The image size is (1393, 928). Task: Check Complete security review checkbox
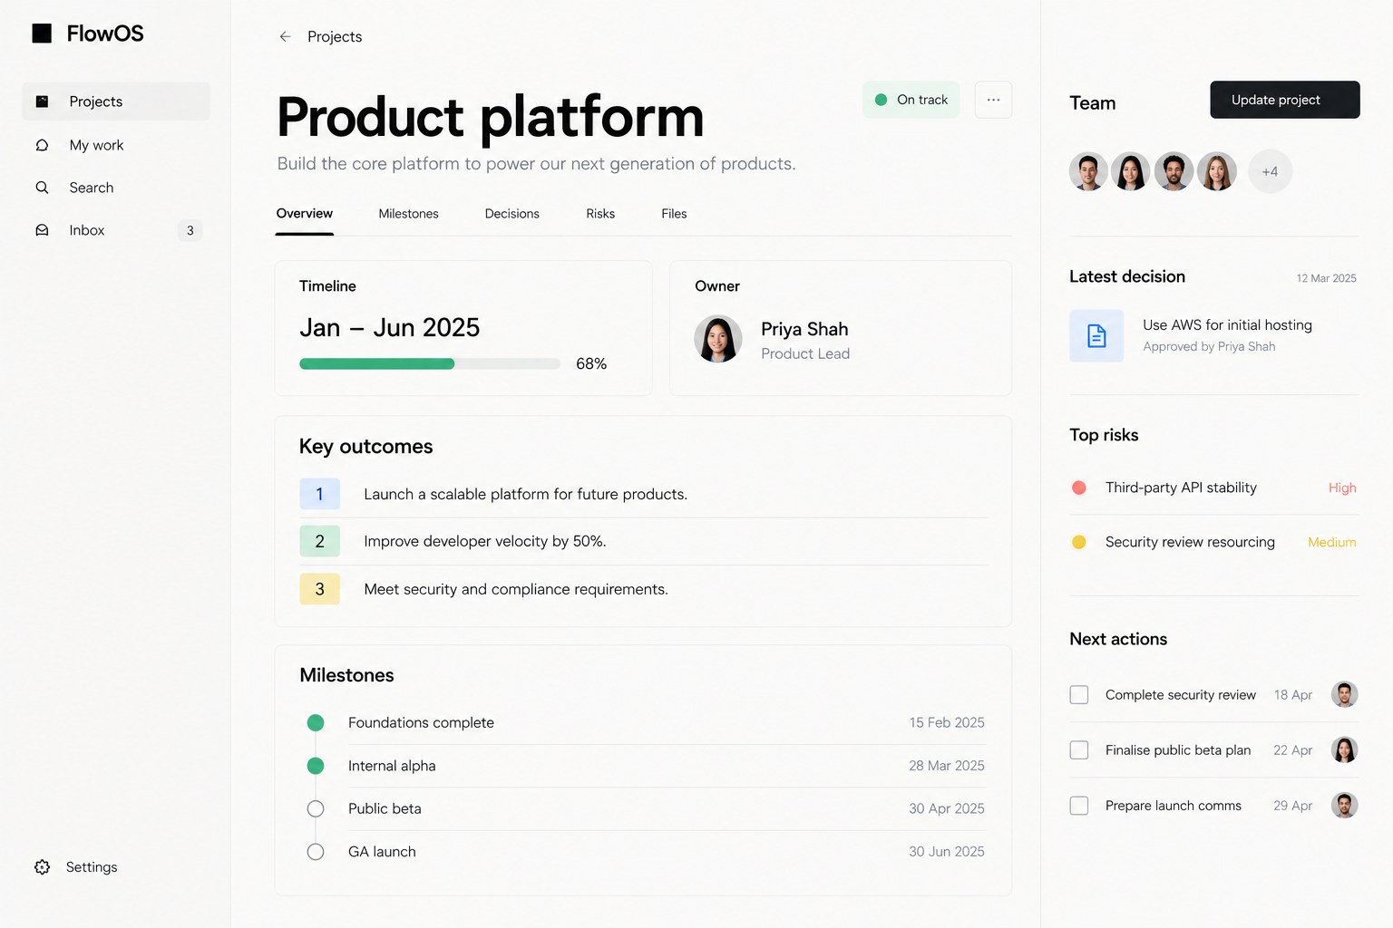pyautogui.click(x=1079, y=695)
